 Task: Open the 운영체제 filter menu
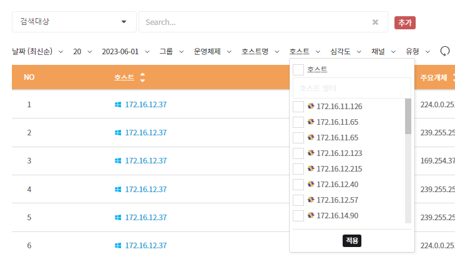[x=212, y=51]
